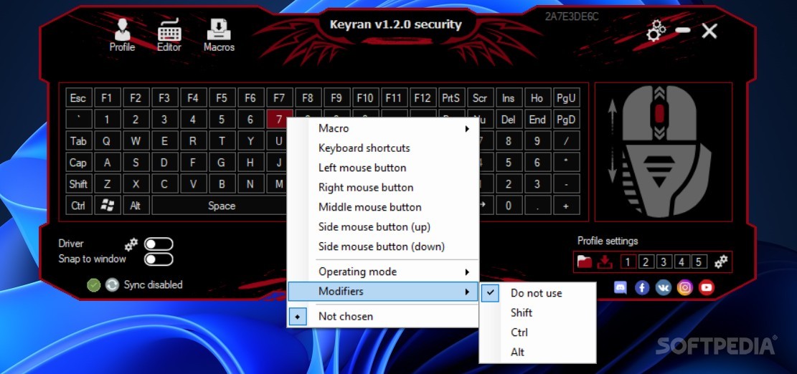Assign Left mouse button action
Viewport: 797px width, 374px height.
tap(383, 168)
